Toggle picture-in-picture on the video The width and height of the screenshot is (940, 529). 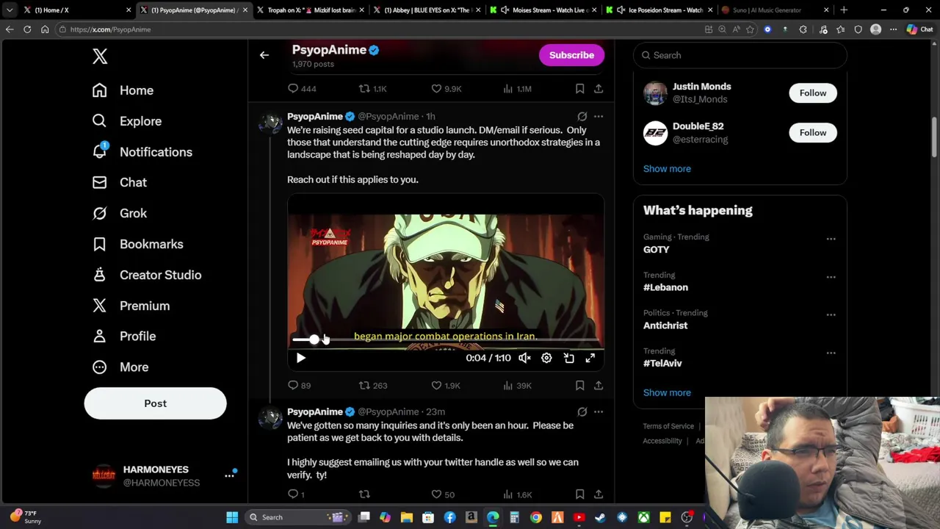[568, 358]
